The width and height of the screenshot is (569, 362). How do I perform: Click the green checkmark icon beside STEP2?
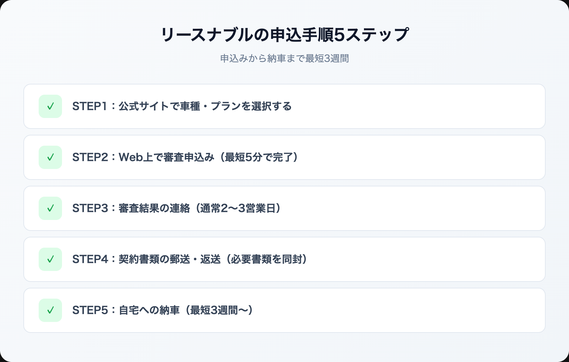(50, 157)
